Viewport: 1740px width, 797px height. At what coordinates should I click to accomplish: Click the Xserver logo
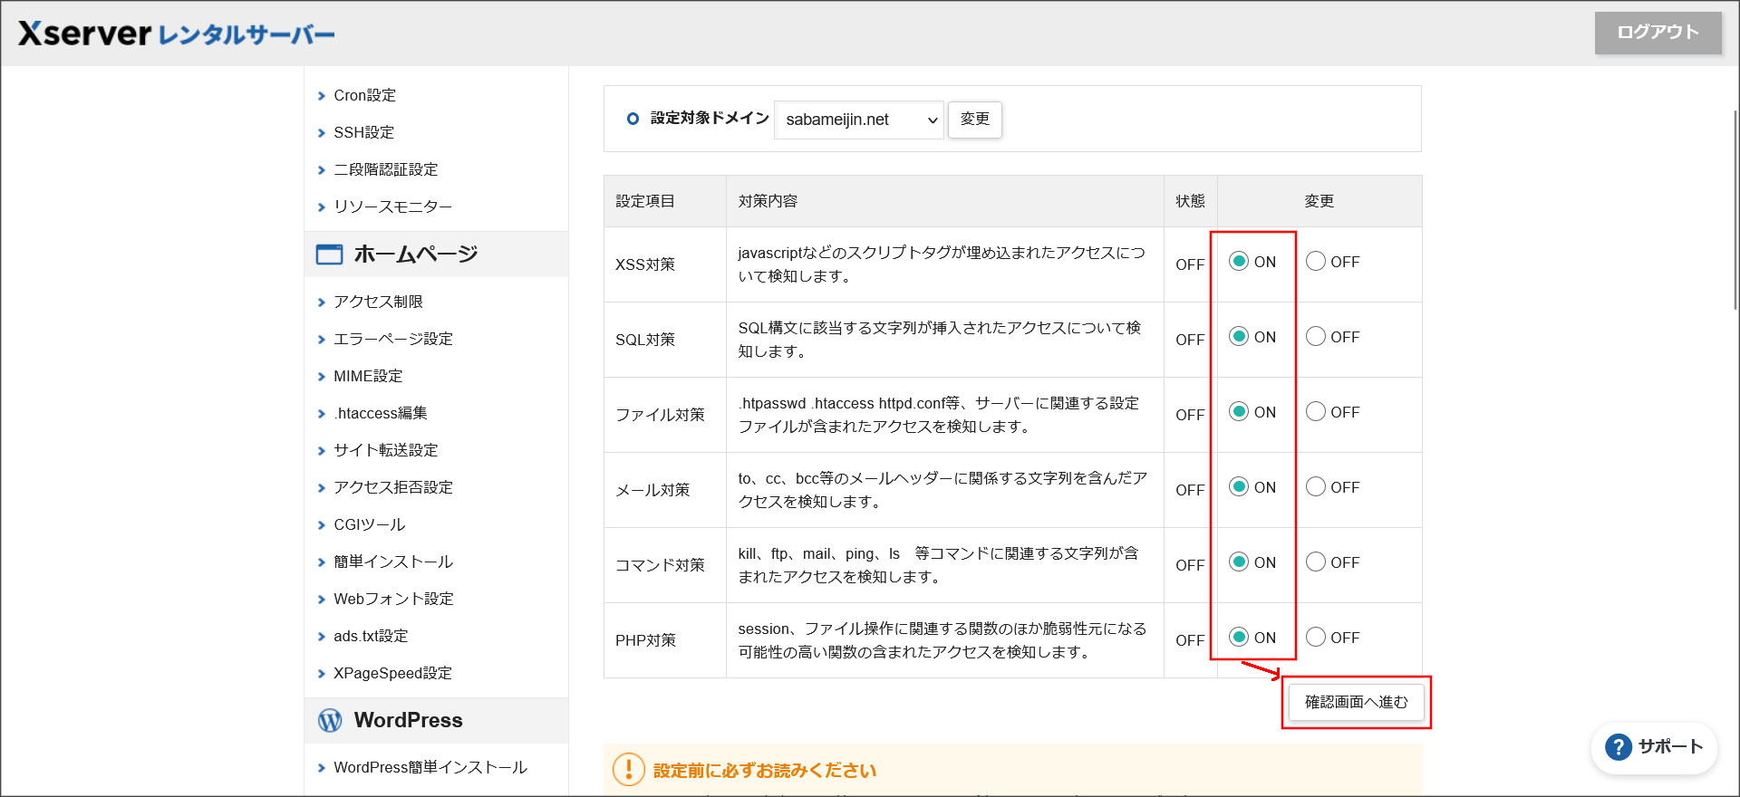[x=177, y=34]
